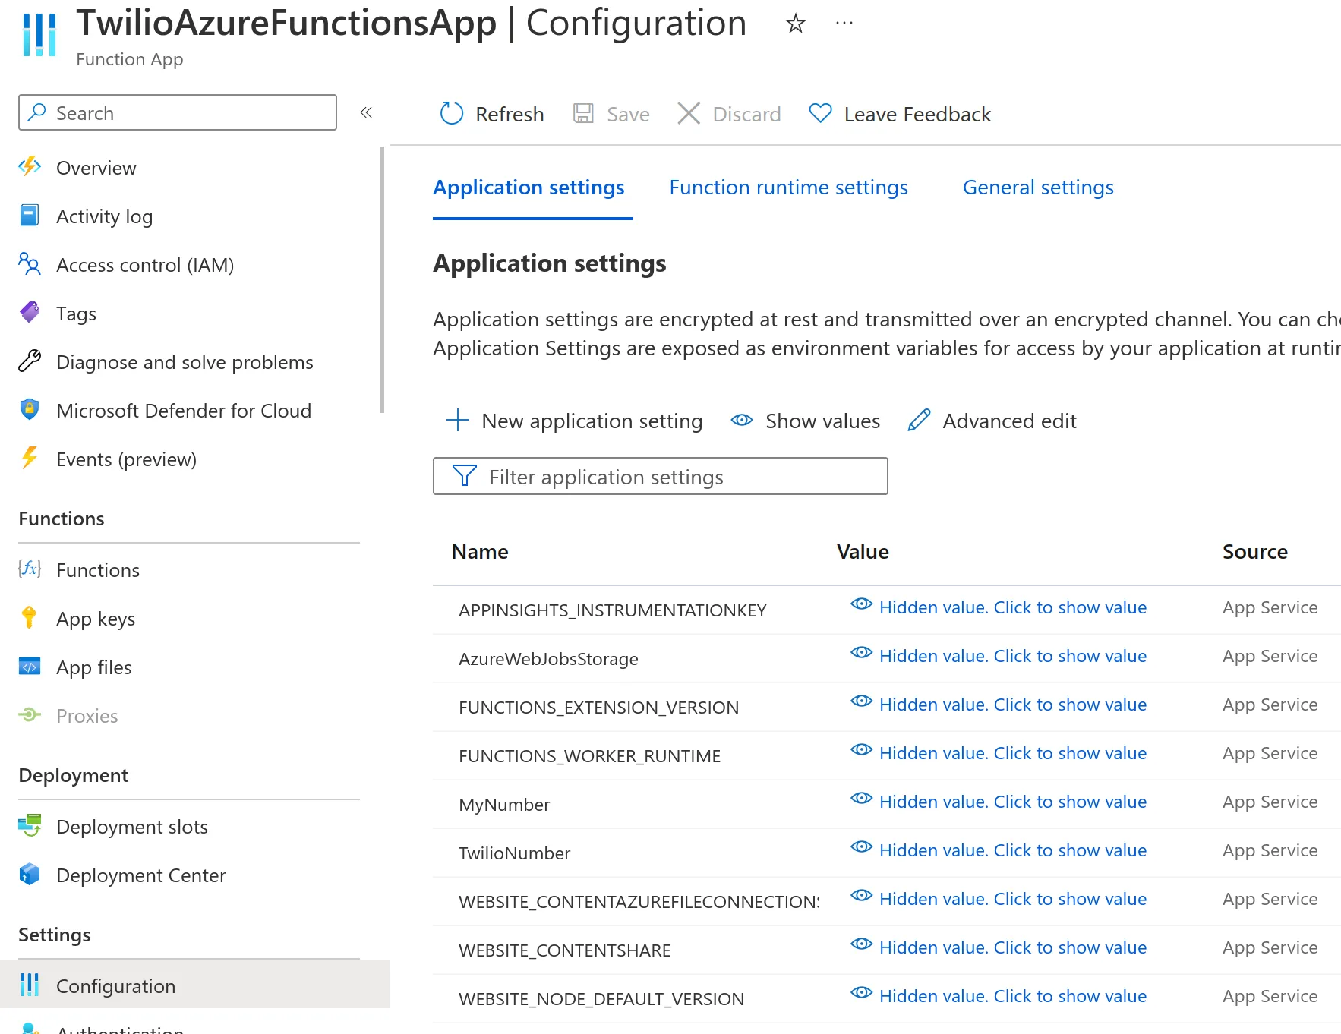Toggle Show values for all settings
This screenshot has height=1034, width=1341.
pyautogui.click(x=805, y=421)
